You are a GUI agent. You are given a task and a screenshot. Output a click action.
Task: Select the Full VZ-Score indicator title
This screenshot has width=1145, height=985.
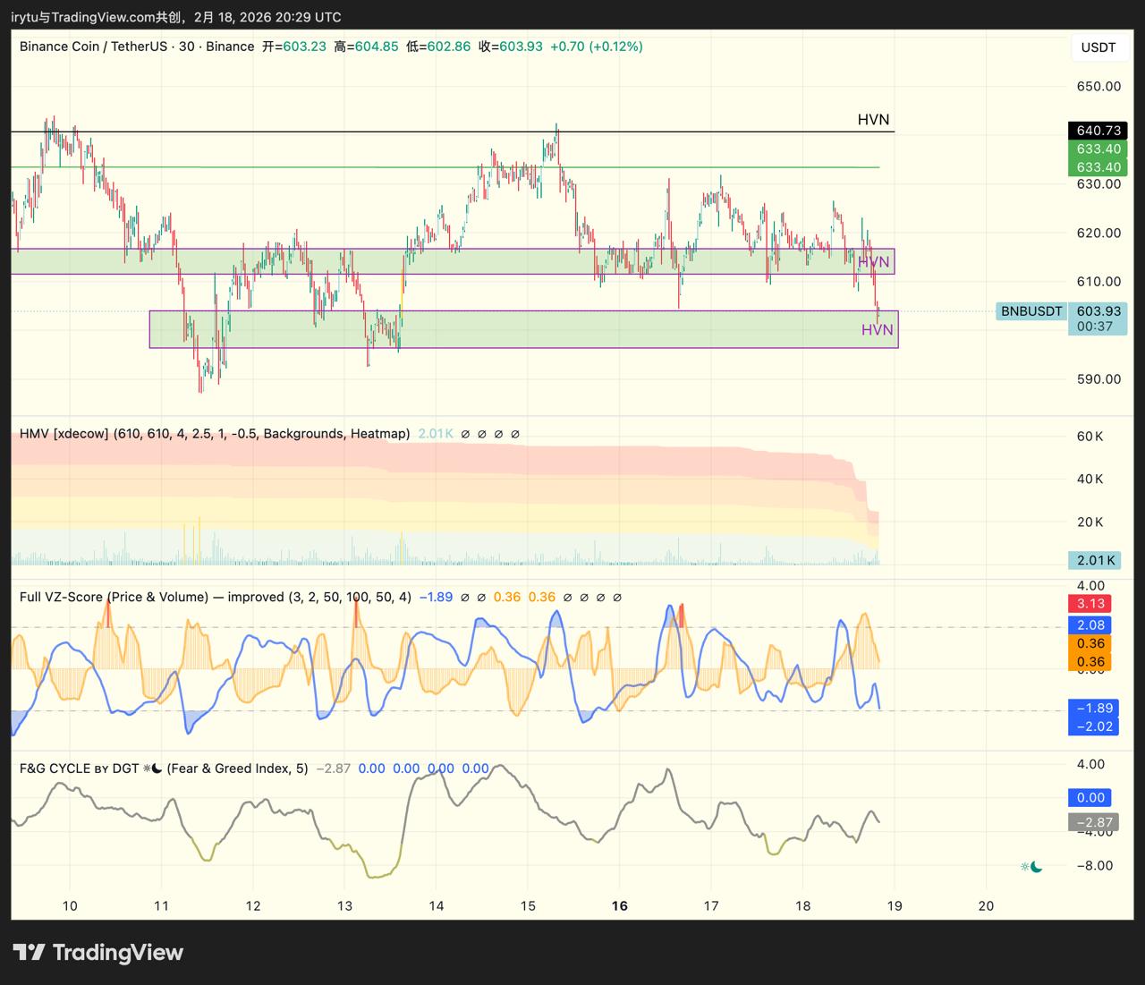(215, 597)
